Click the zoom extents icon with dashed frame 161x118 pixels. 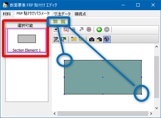click(56, 29)
